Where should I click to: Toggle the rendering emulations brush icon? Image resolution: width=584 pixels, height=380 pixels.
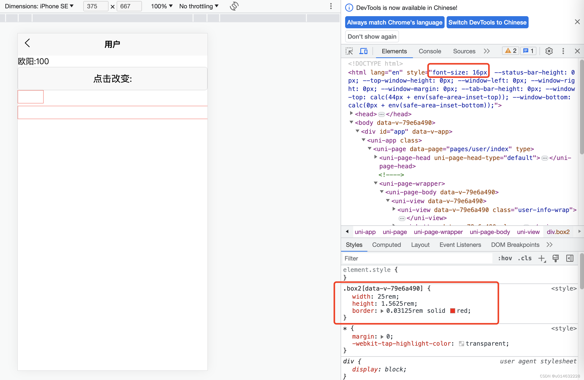[x=555, y=258]
